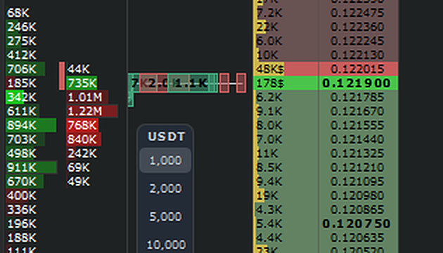Click the 894K volume profile bar
Screen dimensions: 443x253
[x=31, y=125]
